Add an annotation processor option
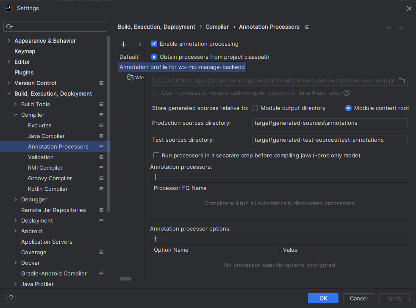Image resolution: width=416 pixels, height=308 pixels. click(x=156, y=239)
